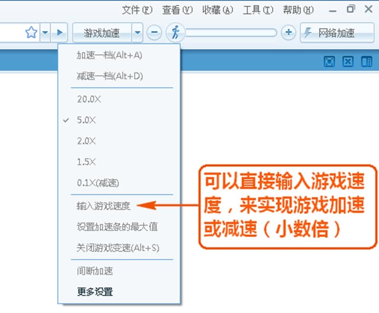379x313 pixels.
Task: Click 更多设置 at the menu bottom
Action: (x=95, y=291)
